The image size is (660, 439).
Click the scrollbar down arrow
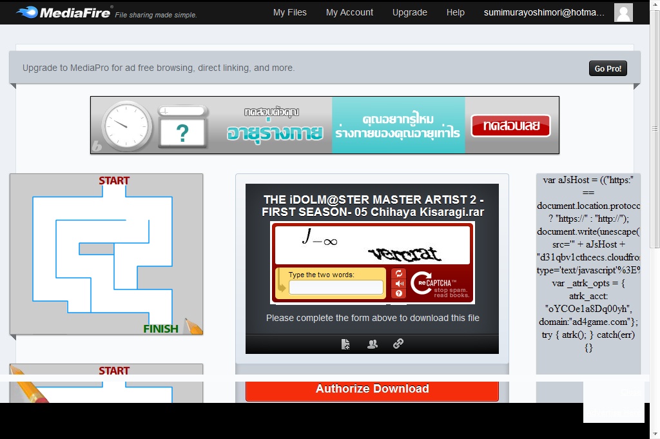click(x=655, y=434)
